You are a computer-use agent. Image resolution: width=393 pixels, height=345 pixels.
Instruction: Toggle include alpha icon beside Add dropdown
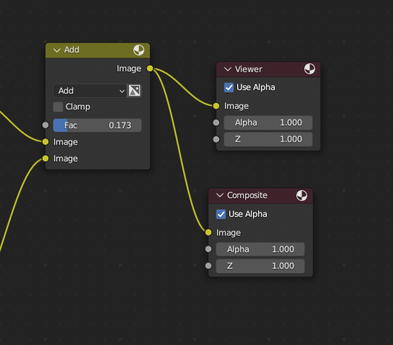135,90
